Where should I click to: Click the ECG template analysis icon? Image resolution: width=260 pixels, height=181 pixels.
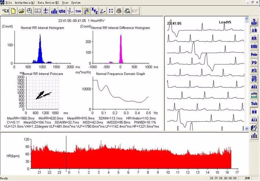(x=46, y=11)
